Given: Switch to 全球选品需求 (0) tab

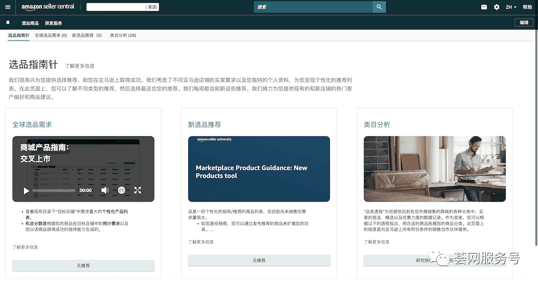Looking at the screenshot, I should coord(51,35).
